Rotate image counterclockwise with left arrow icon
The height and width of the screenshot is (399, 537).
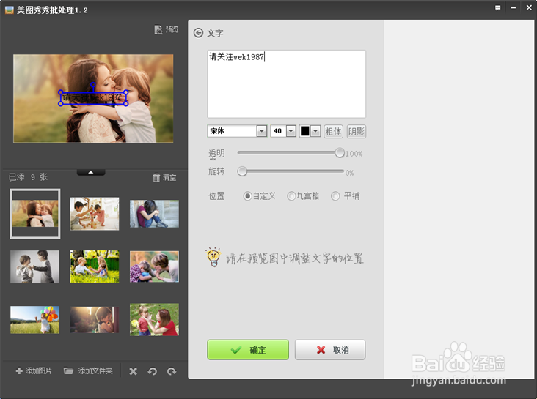click(x=153, y=371)
